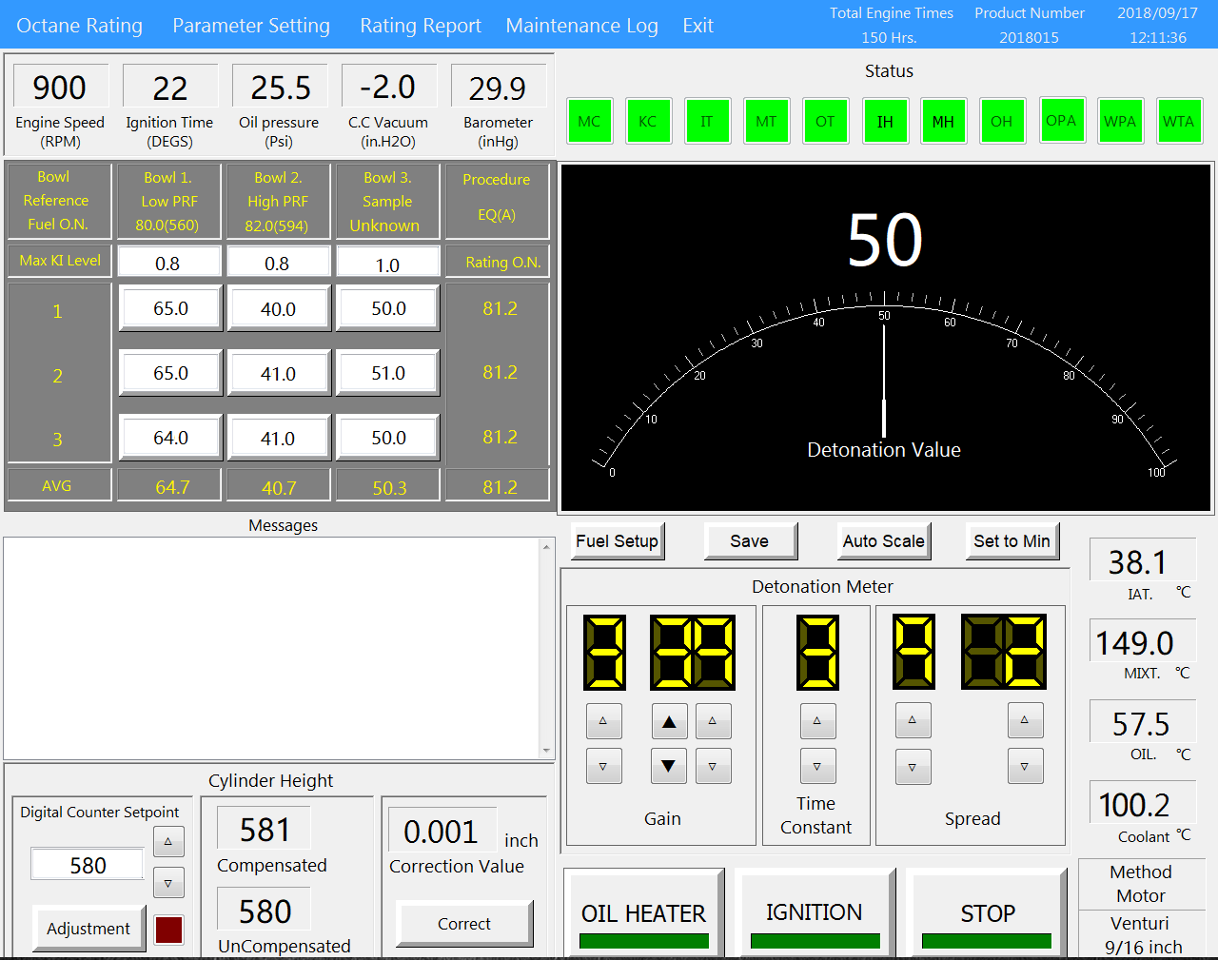Click the OPA status indicator
Image resolution: width=1218 pixels, height=960 pixels.
[x=1062, y=121]
